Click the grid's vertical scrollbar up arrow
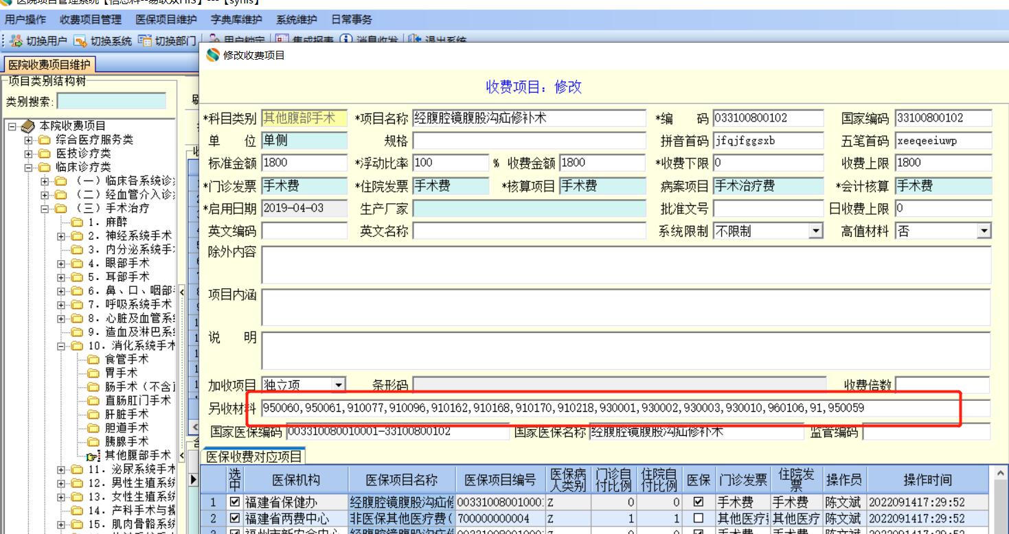Viewport: 1009px width, 534px height. click(1002, 474)
